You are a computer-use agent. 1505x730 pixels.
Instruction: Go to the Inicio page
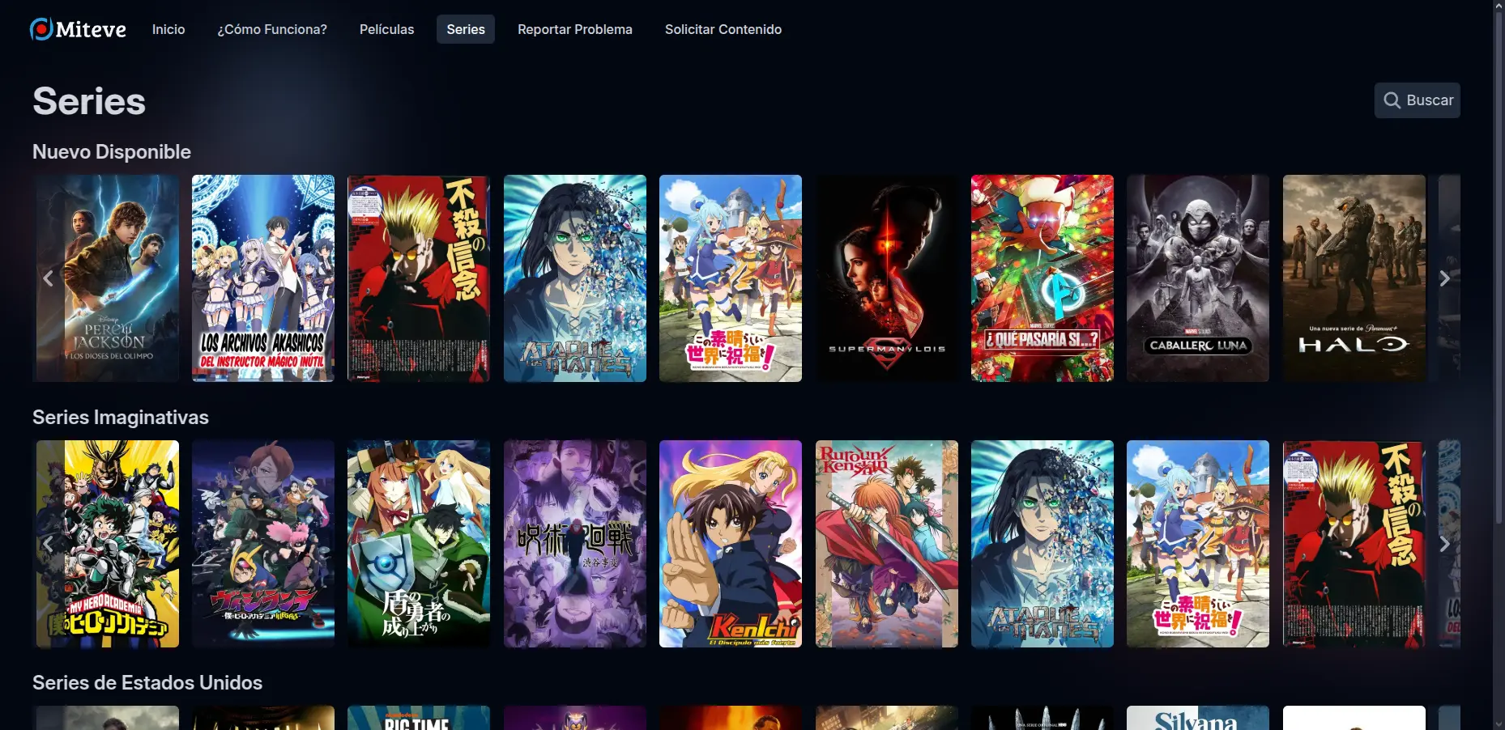tap(168, 29)
